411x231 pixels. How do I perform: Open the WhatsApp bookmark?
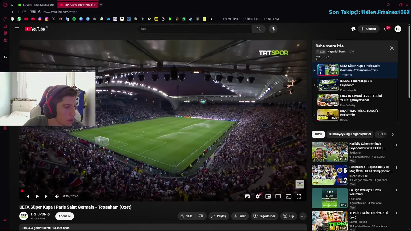(19, 19)
